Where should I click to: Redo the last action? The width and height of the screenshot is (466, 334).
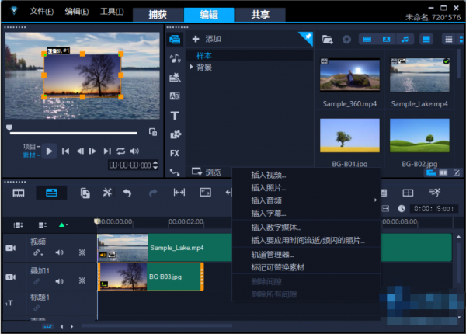[x=153, y=193]
